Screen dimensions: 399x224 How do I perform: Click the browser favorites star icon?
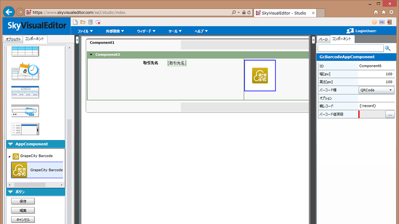click(384, 12)
